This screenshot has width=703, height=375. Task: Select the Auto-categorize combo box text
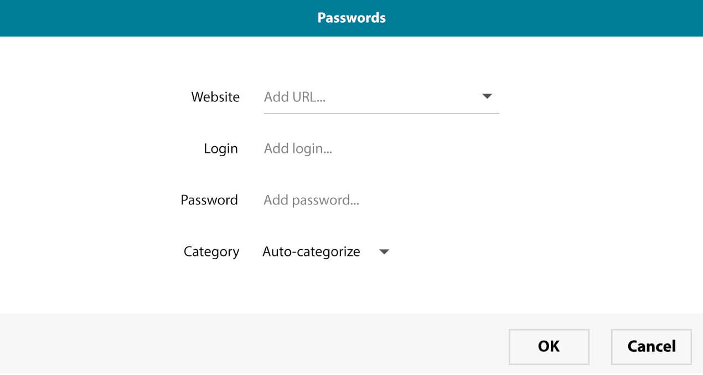tap(311, 252)
